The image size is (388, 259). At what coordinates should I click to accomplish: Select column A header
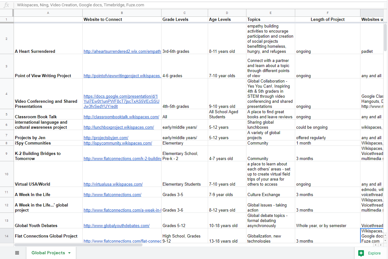tap(48, 13)
